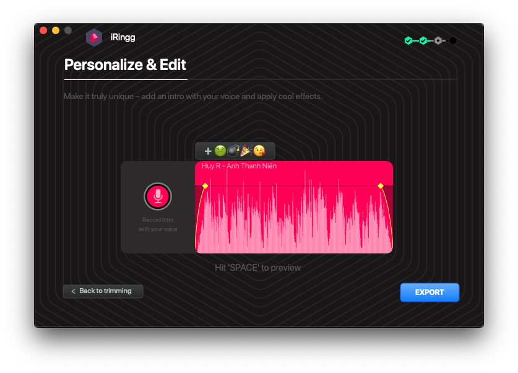Click the right fade-out diamond handle
Viewport: 518px width, 373px height.
[381, 186]
